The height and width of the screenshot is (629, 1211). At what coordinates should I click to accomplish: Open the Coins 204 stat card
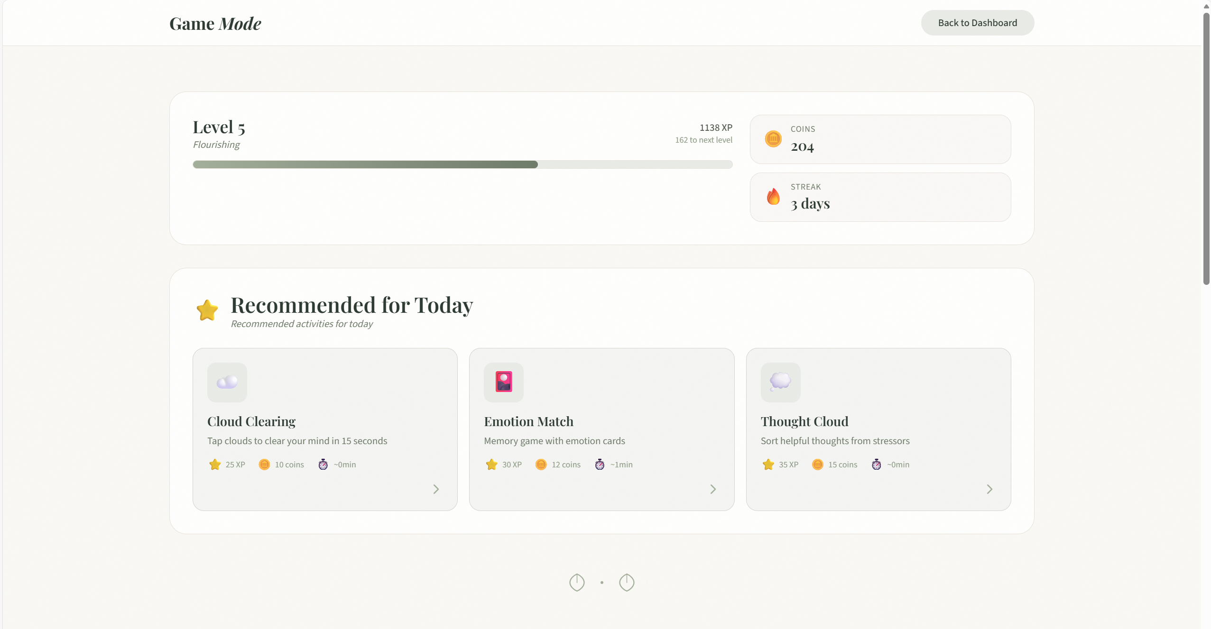[x=880, y=139]
